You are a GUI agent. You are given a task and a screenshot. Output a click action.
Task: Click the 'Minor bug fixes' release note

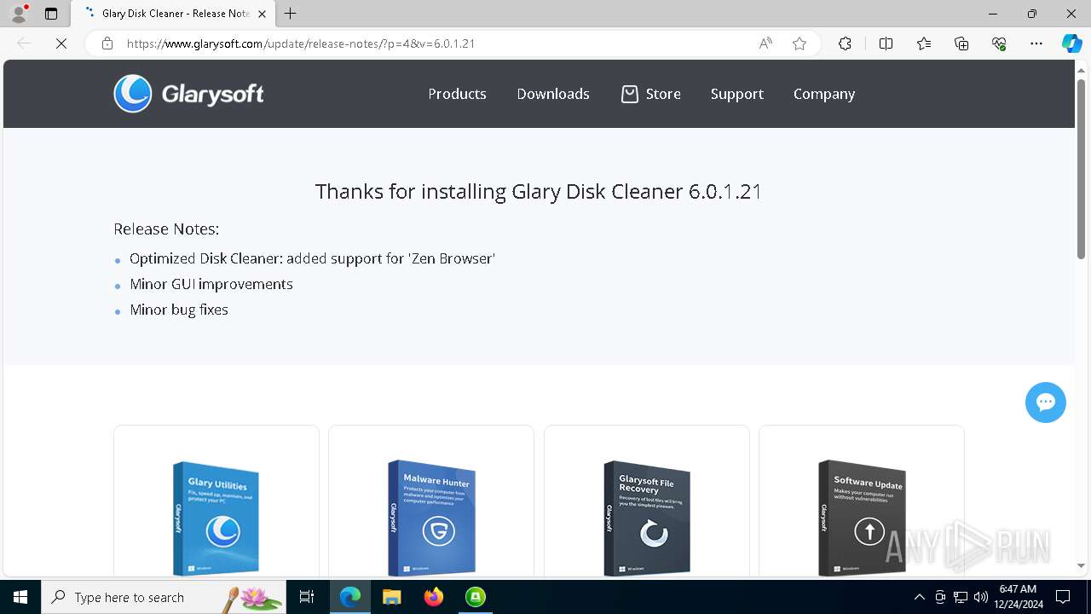pyautogui.click(x=179, y=310)
